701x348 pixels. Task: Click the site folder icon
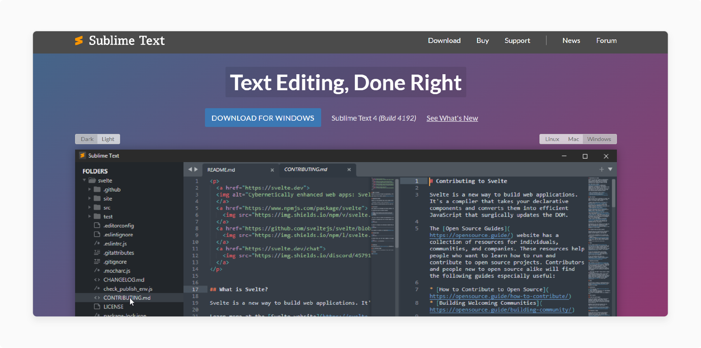coord(97,198)
